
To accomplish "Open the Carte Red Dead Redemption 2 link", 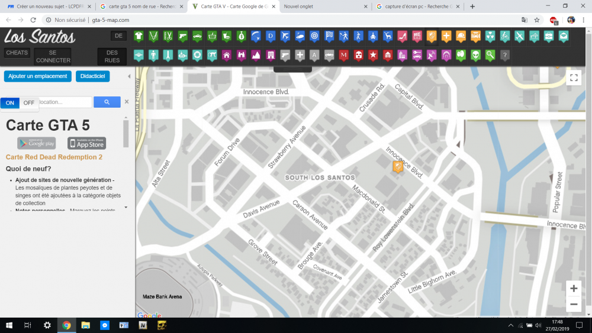I will [x=54, y=157].
